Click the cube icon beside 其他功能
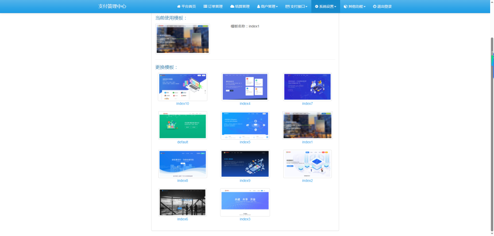494x236 pixels. 345,6
